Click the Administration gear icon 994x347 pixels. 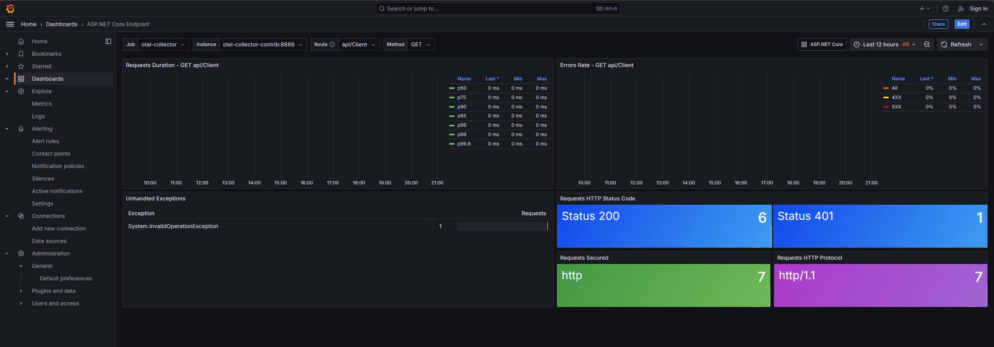click(x=21, y=253)
